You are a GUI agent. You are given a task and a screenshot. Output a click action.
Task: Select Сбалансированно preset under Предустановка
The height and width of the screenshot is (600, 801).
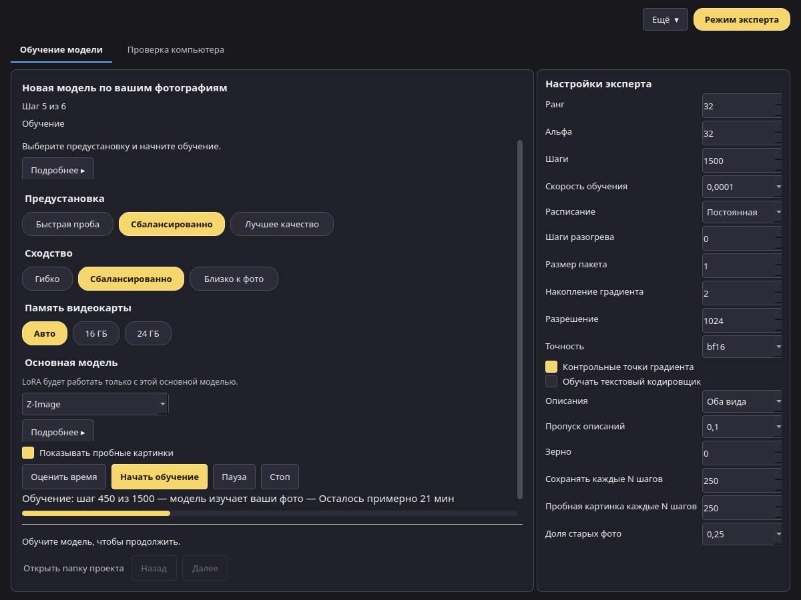pos(172,224)
